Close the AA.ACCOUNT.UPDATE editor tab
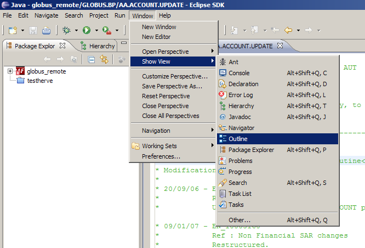Screen dimensions: 365x248 [x=279, y=46]
